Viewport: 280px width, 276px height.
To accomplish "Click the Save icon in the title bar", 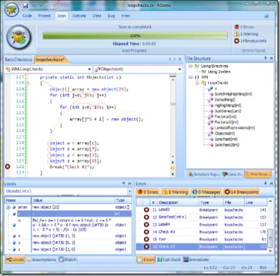I will 25,6.
